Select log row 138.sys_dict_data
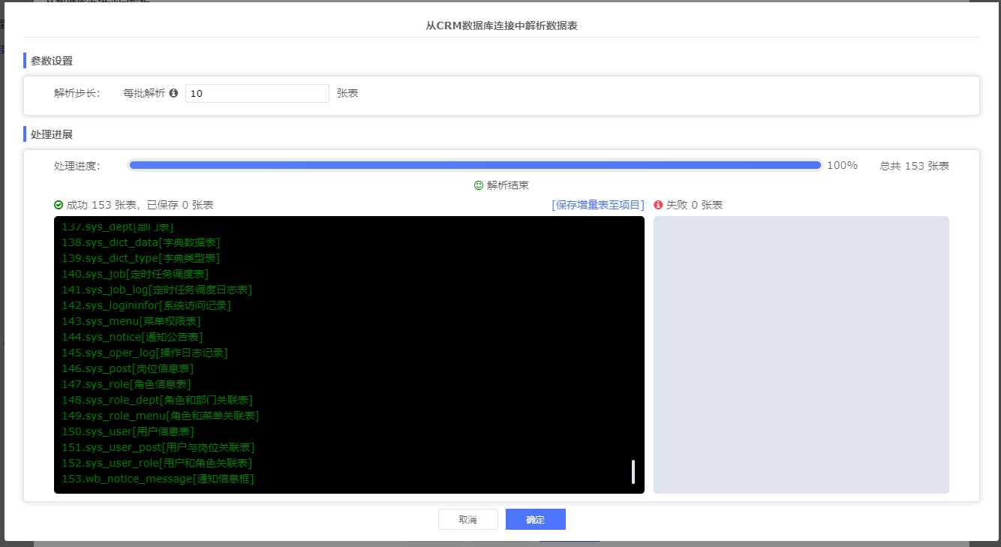Image resolution: width=1001 pixels, height=547 pixels. pyautogui.click(x=140, y=242)
